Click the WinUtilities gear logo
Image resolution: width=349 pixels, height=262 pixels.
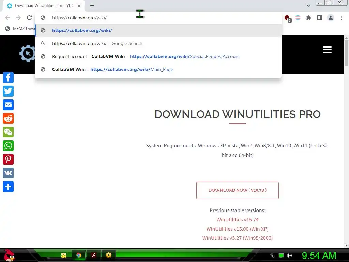click(27, 54)
